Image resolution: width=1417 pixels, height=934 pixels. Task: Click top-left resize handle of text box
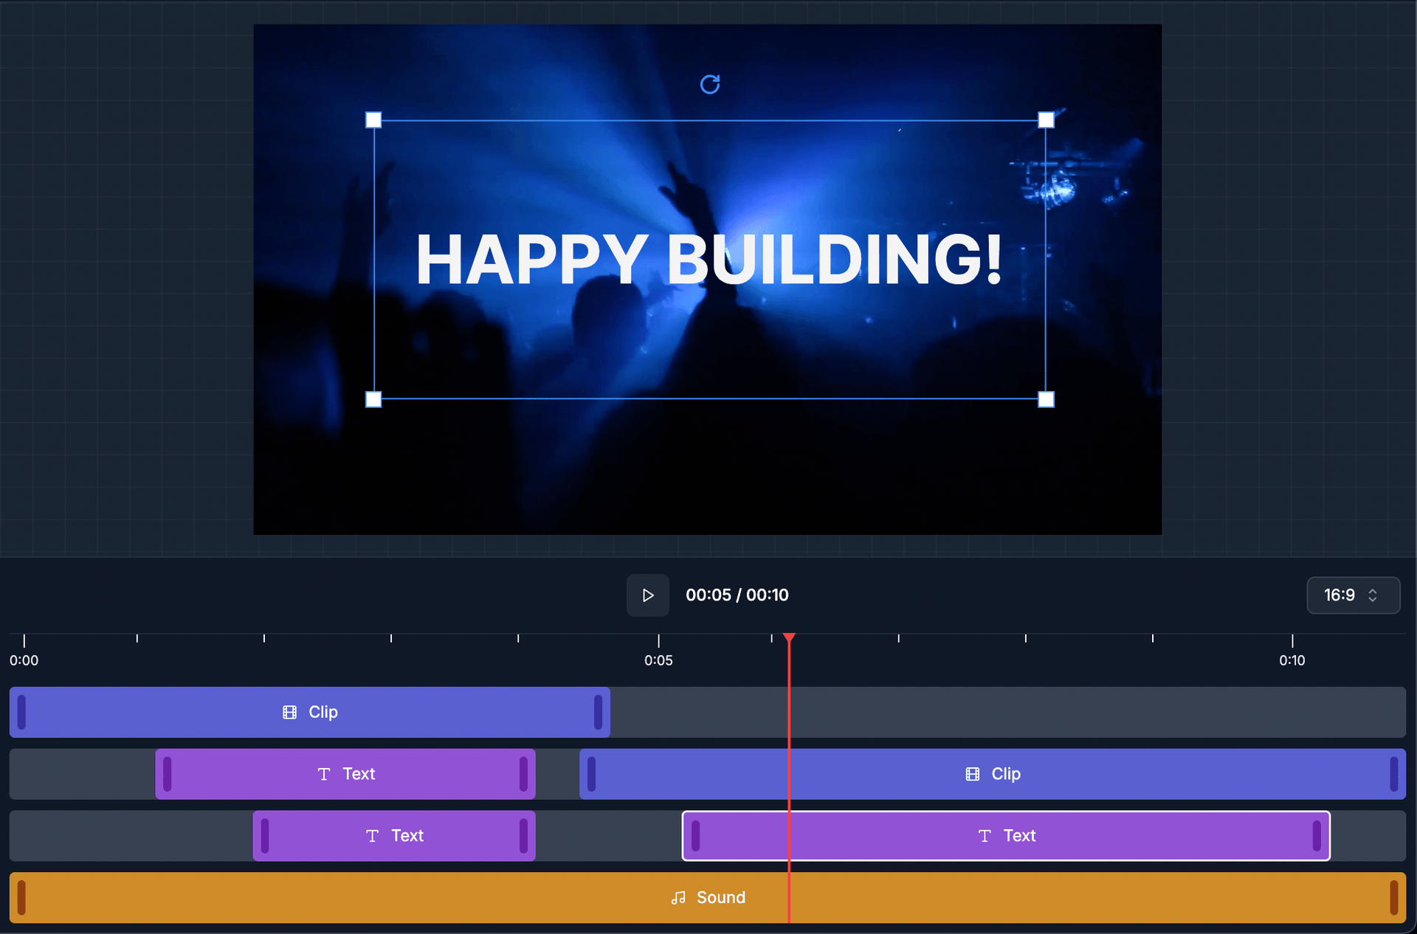[373, 120]
